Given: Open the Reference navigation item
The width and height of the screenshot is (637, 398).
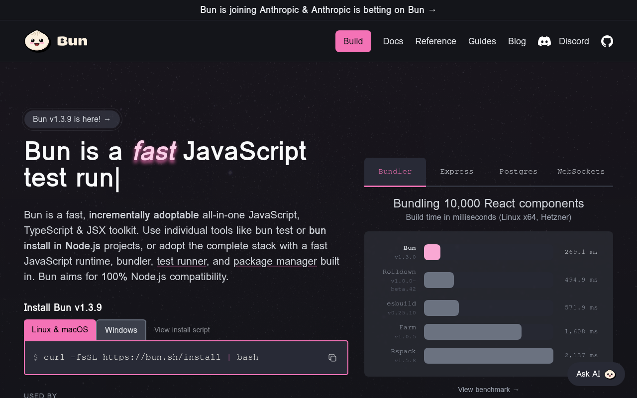Looking at the screenshot, I should coord(435,41).
